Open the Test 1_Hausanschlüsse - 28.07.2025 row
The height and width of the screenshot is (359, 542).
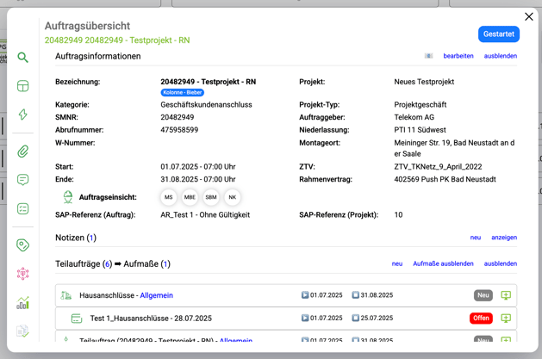tap(151, 319)
